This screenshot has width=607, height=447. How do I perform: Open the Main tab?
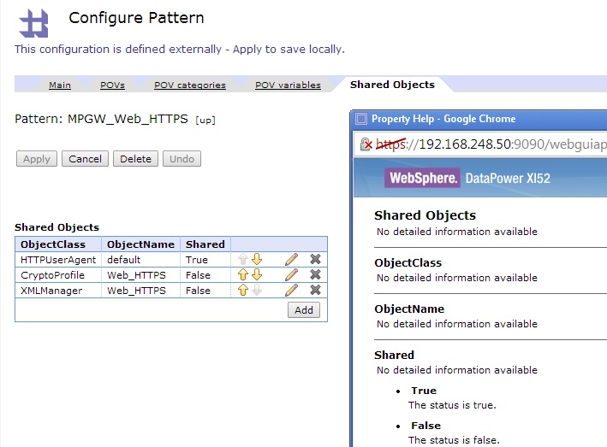[x=60, y=85]
